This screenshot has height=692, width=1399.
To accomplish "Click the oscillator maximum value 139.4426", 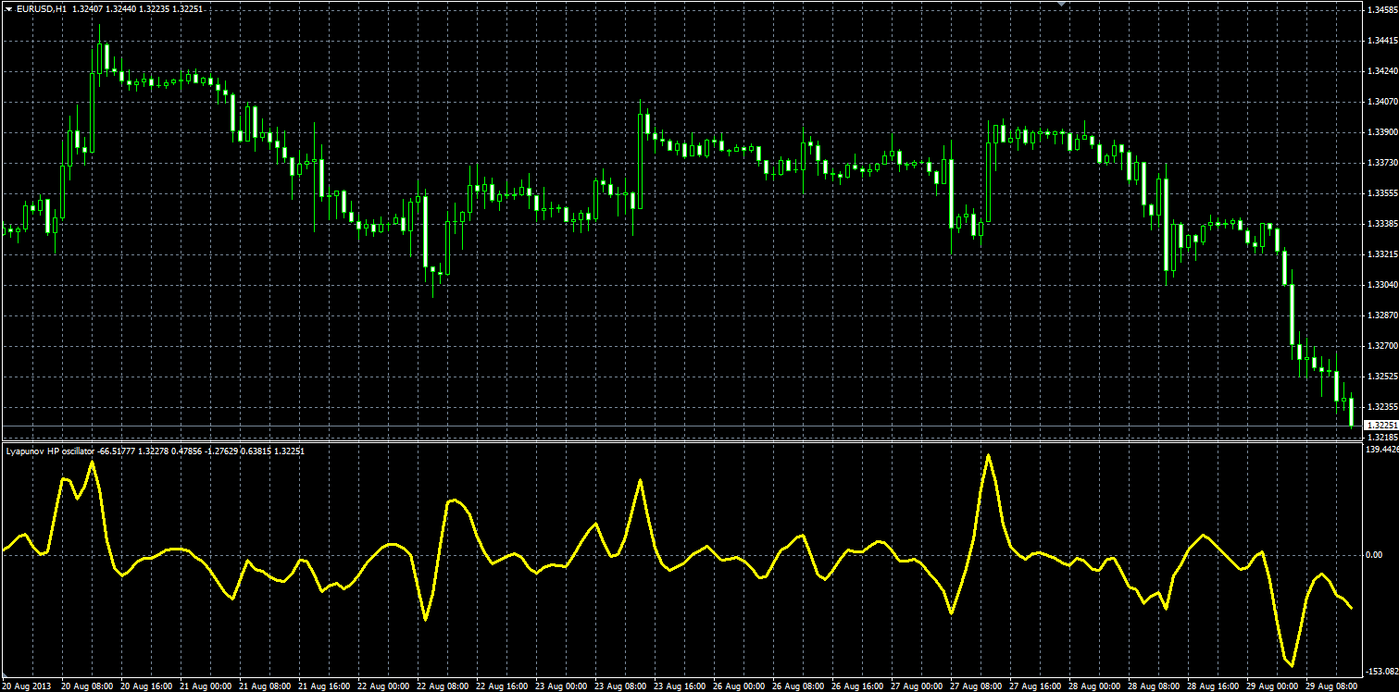I will (x=1382, y=450).
